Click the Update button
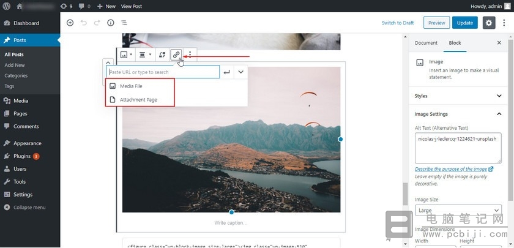This screenshot has width=514, height=248. [x=465, y=23]
